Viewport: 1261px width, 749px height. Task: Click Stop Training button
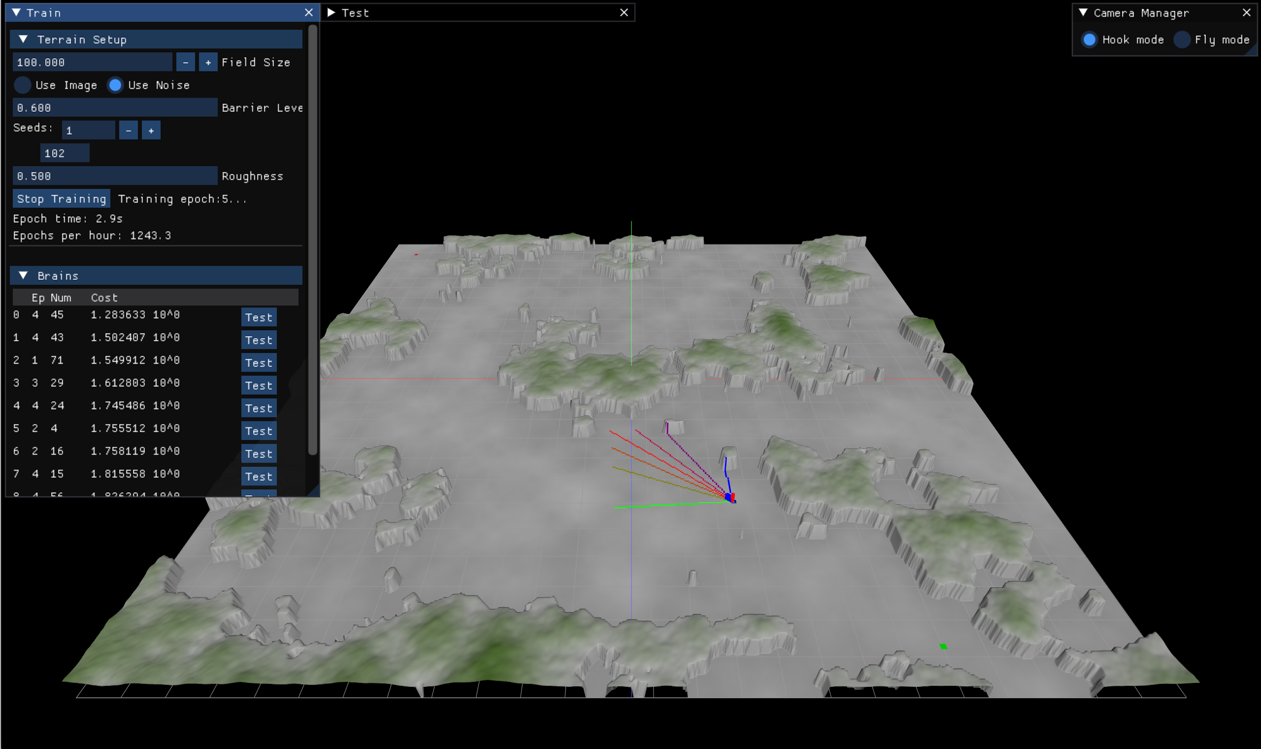tap(62, 199)
